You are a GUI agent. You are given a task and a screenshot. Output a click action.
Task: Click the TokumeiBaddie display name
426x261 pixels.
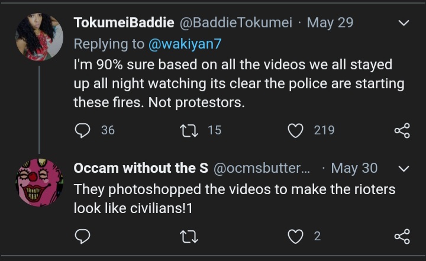coord(124,22)
